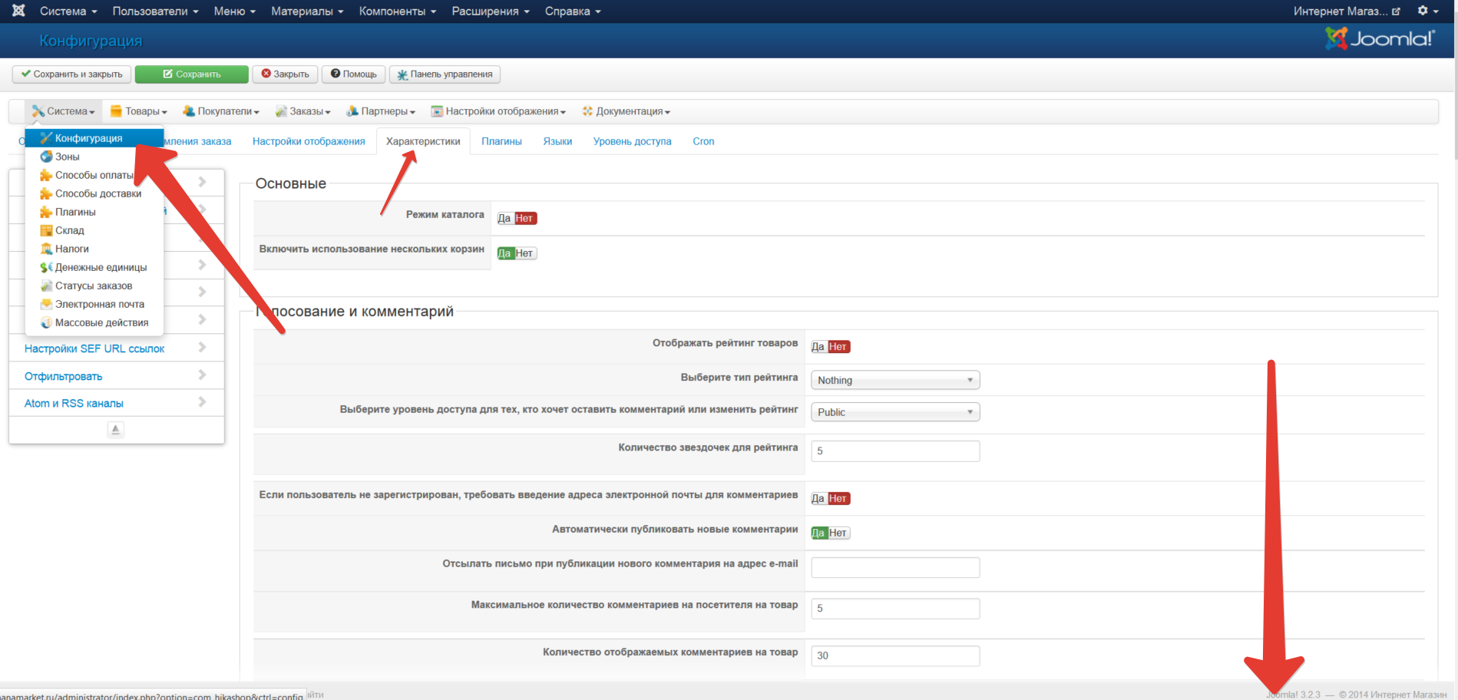
Task: Switch to the Настройки отображения tab
Action: pyautogui.click(x=309, y=141)
